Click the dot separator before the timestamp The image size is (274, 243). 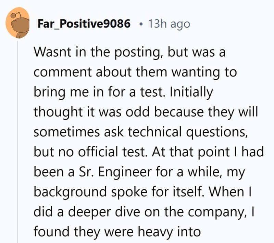141,24
